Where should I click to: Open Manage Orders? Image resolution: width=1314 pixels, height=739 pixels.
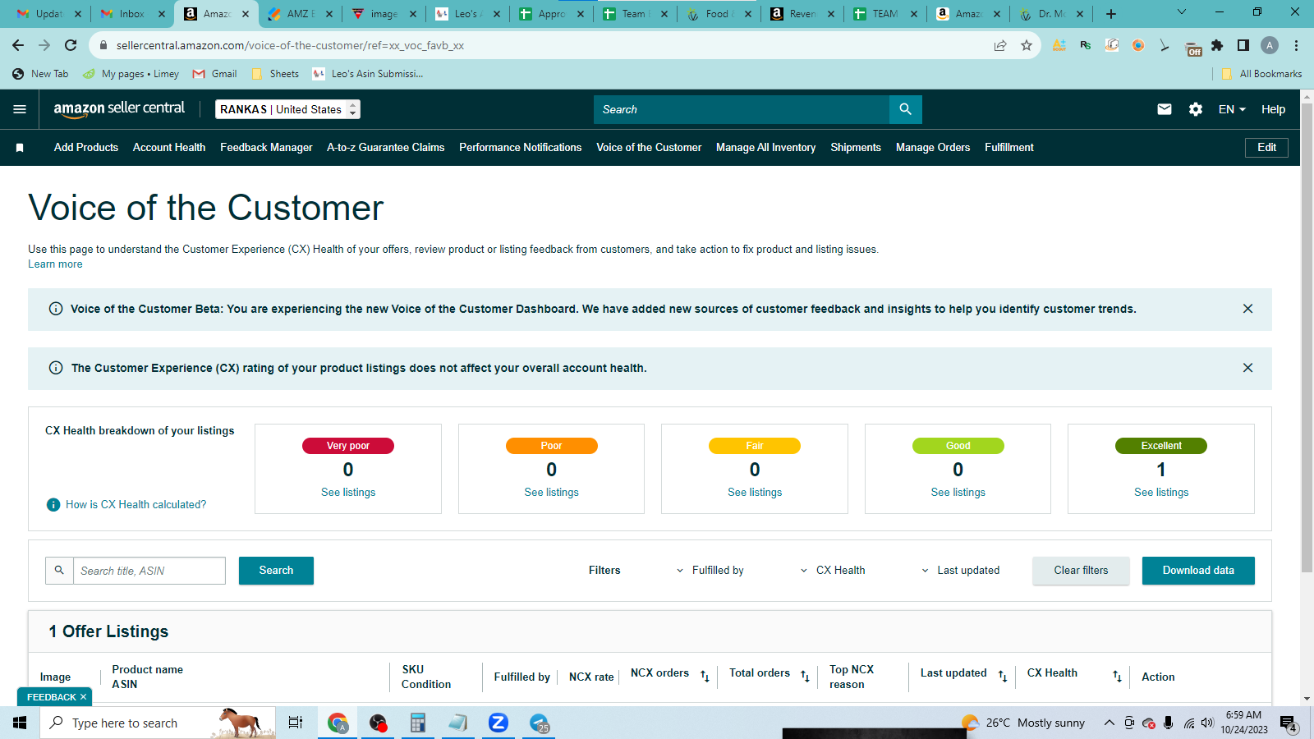point(933,148)
